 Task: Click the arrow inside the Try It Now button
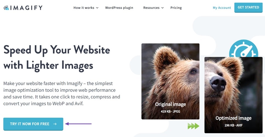point(55,124)
